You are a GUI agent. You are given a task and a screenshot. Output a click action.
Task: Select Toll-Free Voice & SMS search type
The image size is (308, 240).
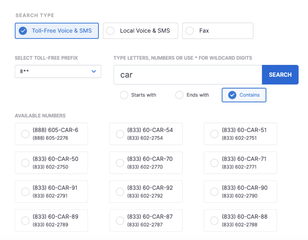point(57,31)
